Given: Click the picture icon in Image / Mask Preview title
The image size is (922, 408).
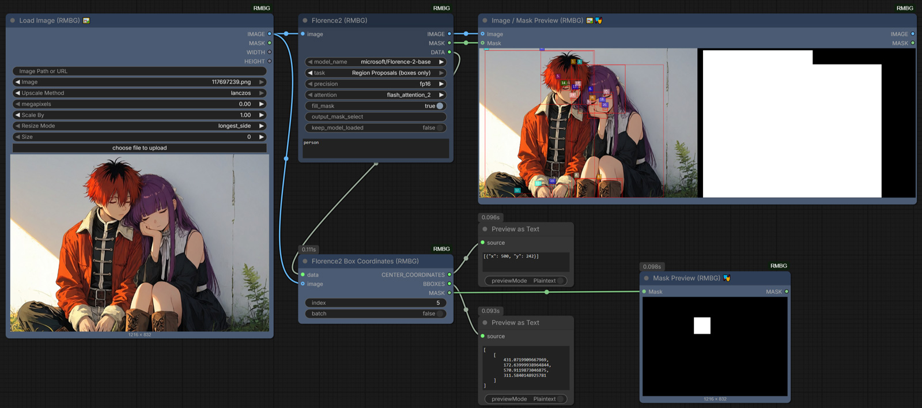Looking at the screenshot, I should click(x=590, y=20).
